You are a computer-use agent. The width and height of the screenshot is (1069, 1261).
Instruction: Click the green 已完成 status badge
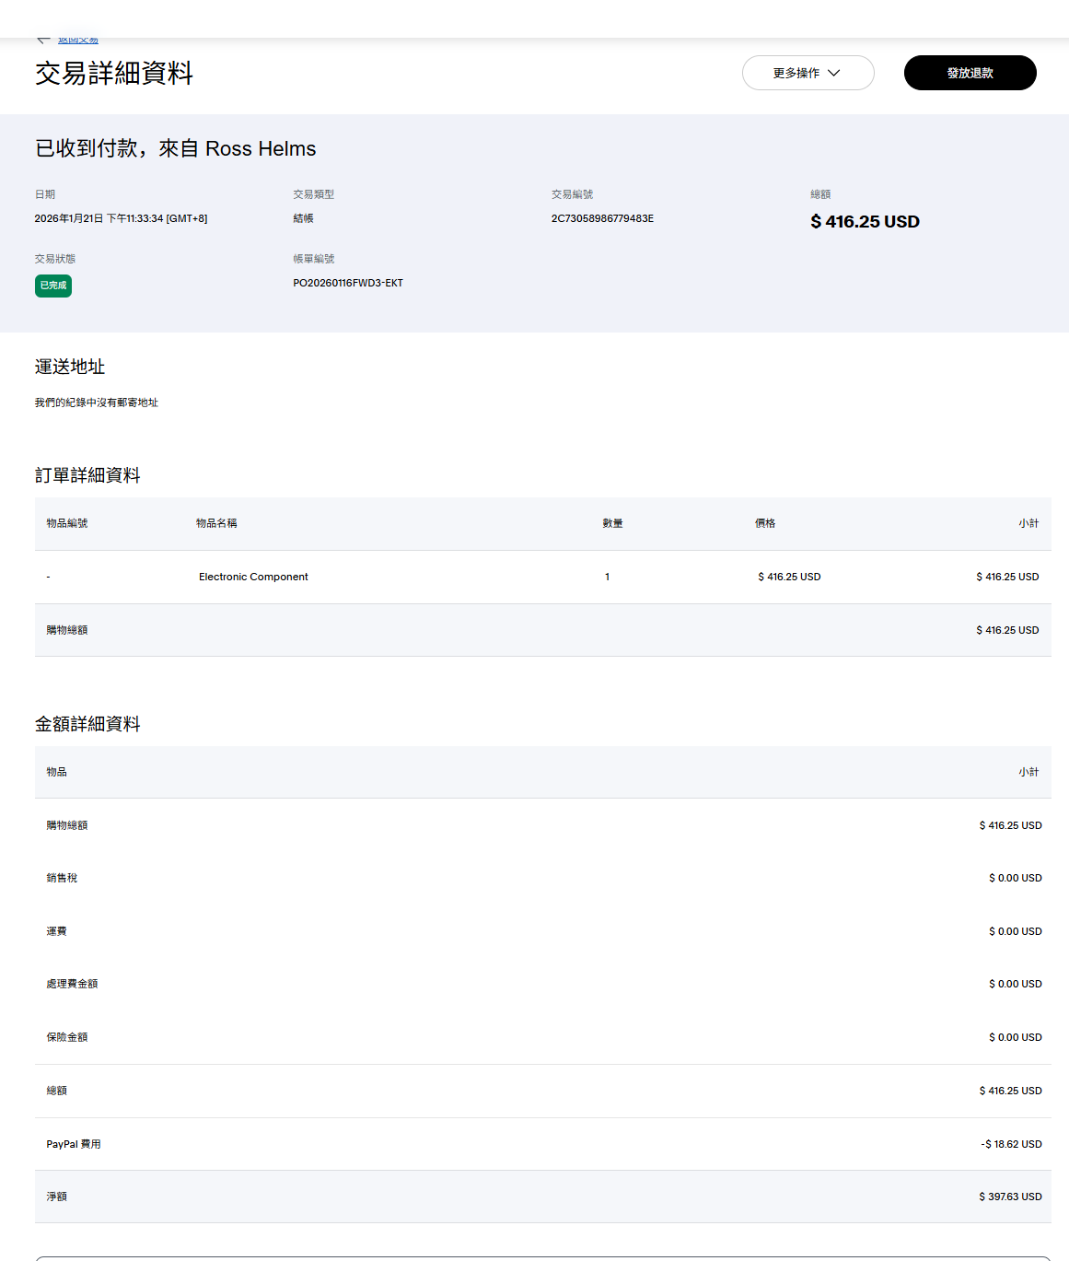click(x=53, y=286)
